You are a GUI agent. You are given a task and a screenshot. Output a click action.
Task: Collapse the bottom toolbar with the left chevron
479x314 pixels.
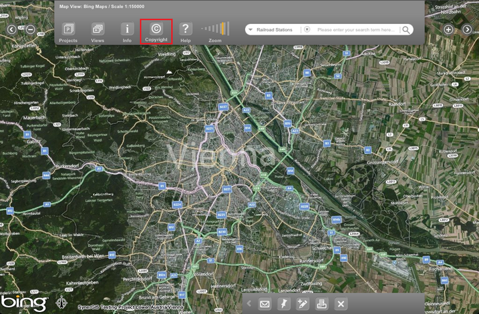[249, 303]
